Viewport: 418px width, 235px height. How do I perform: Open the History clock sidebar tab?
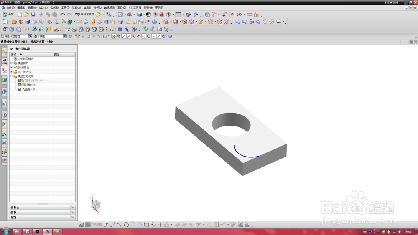(x=4, y=115)
